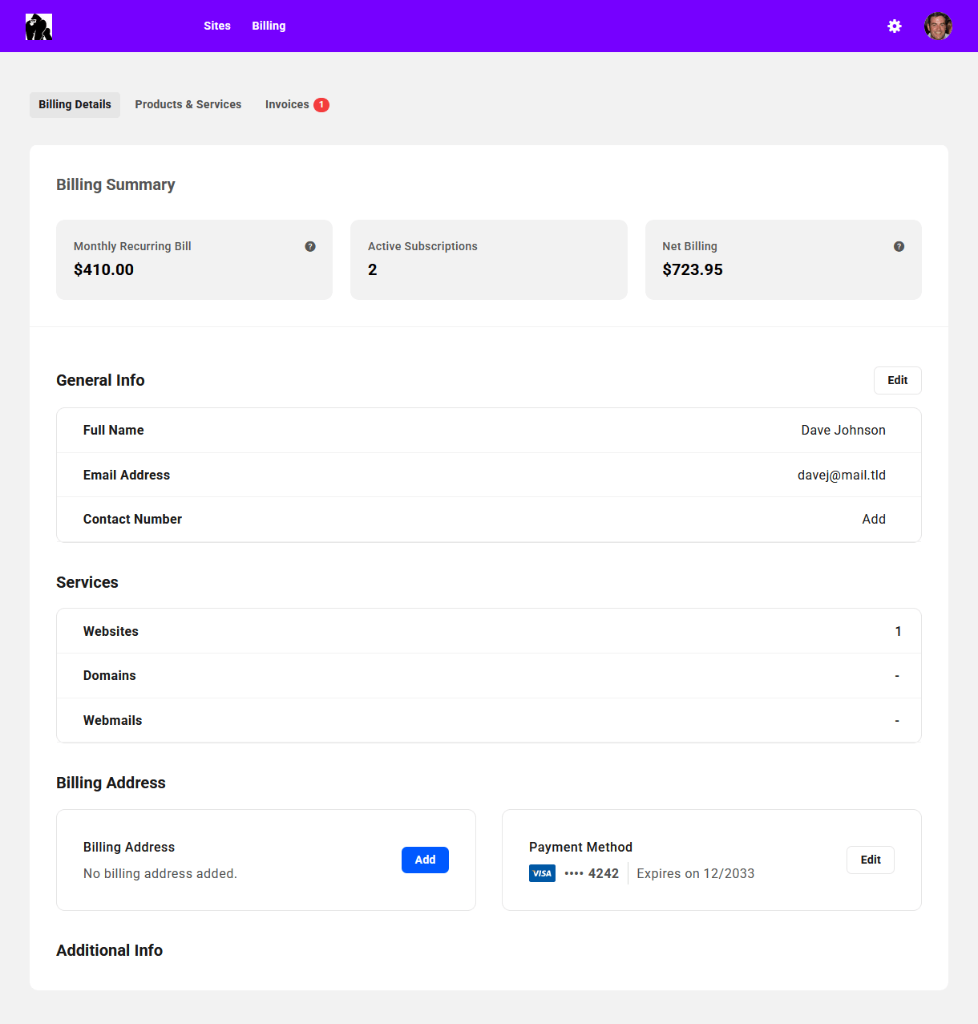The image size is (978, 1024).
Task: Click the Websites service row
Action: coord(488,631)
